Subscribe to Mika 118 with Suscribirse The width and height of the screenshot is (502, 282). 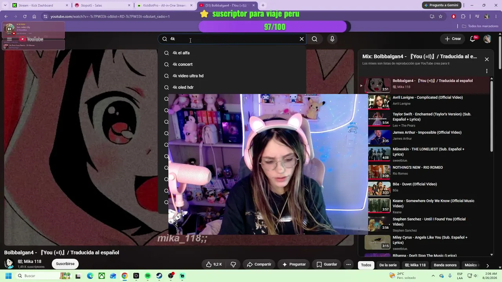click(65, 264)
